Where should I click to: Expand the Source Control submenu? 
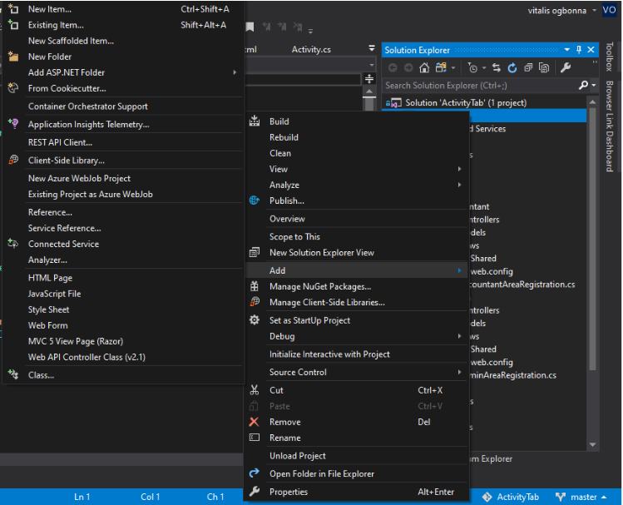(356, 372)
